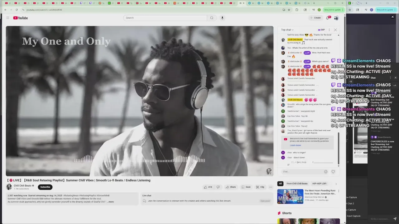399x224 pixels.
Task: Open the account avatar menu
Action: (x=336, y=18)
